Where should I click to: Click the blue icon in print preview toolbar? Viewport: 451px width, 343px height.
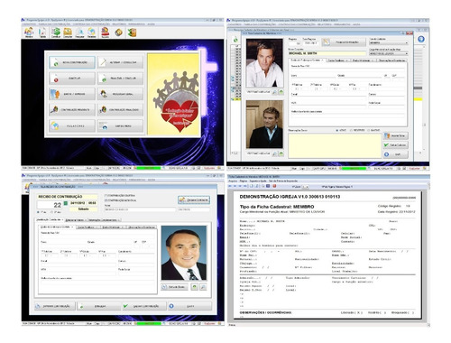click(268, 186)
